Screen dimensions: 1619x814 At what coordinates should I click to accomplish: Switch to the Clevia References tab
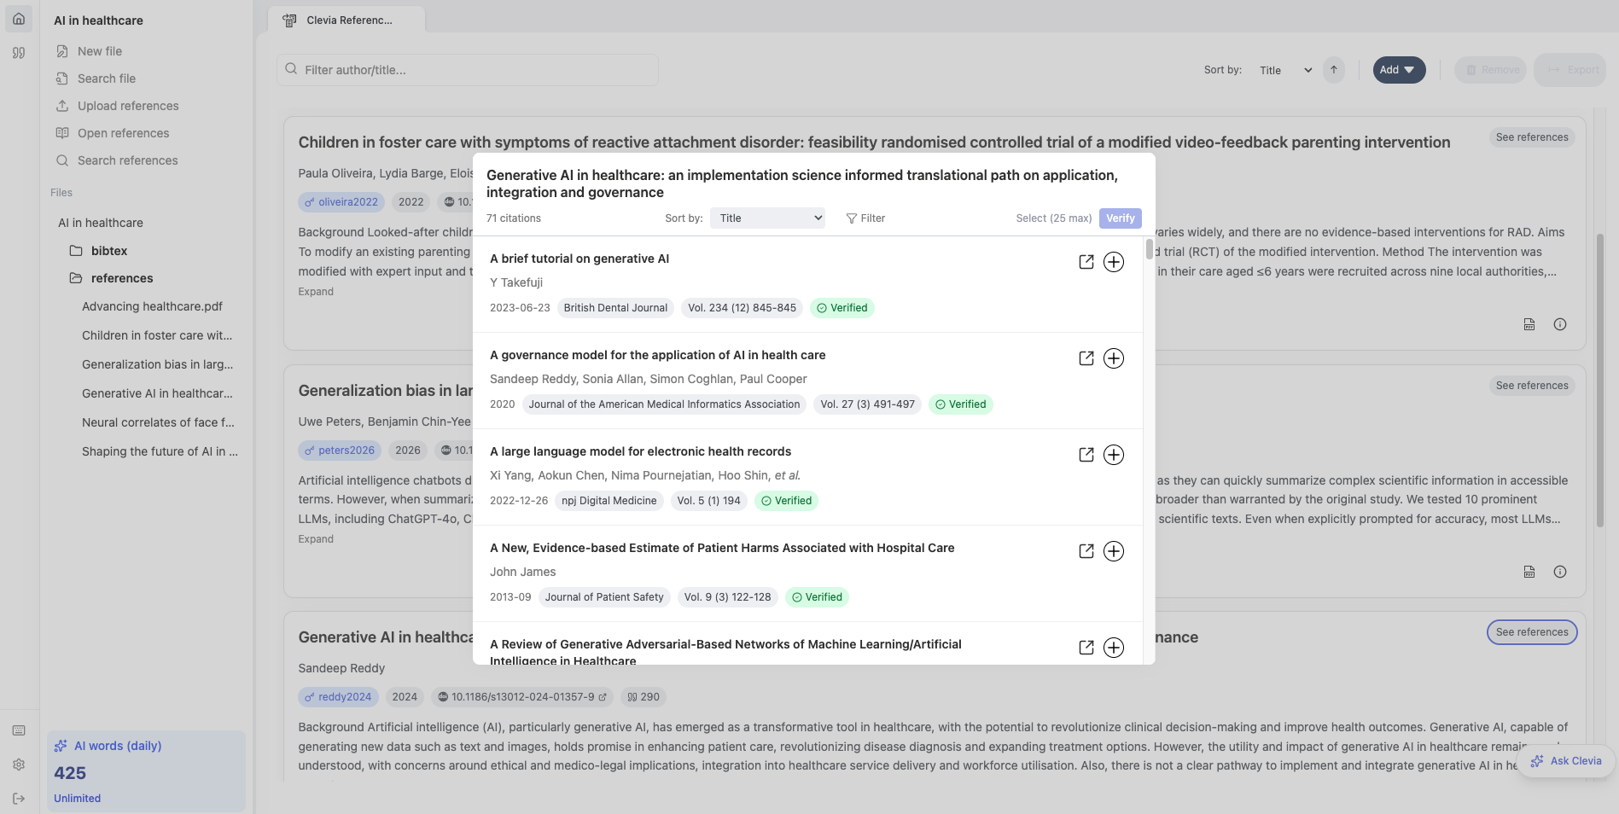(345, 19)
